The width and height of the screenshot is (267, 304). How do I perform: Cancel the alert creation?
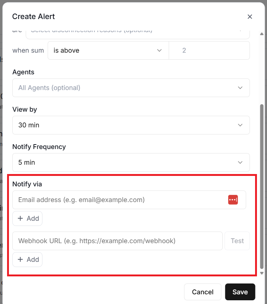[203, 292]
